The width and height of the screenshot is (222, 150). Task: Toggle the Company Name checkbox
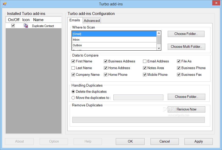coord(73,75)
